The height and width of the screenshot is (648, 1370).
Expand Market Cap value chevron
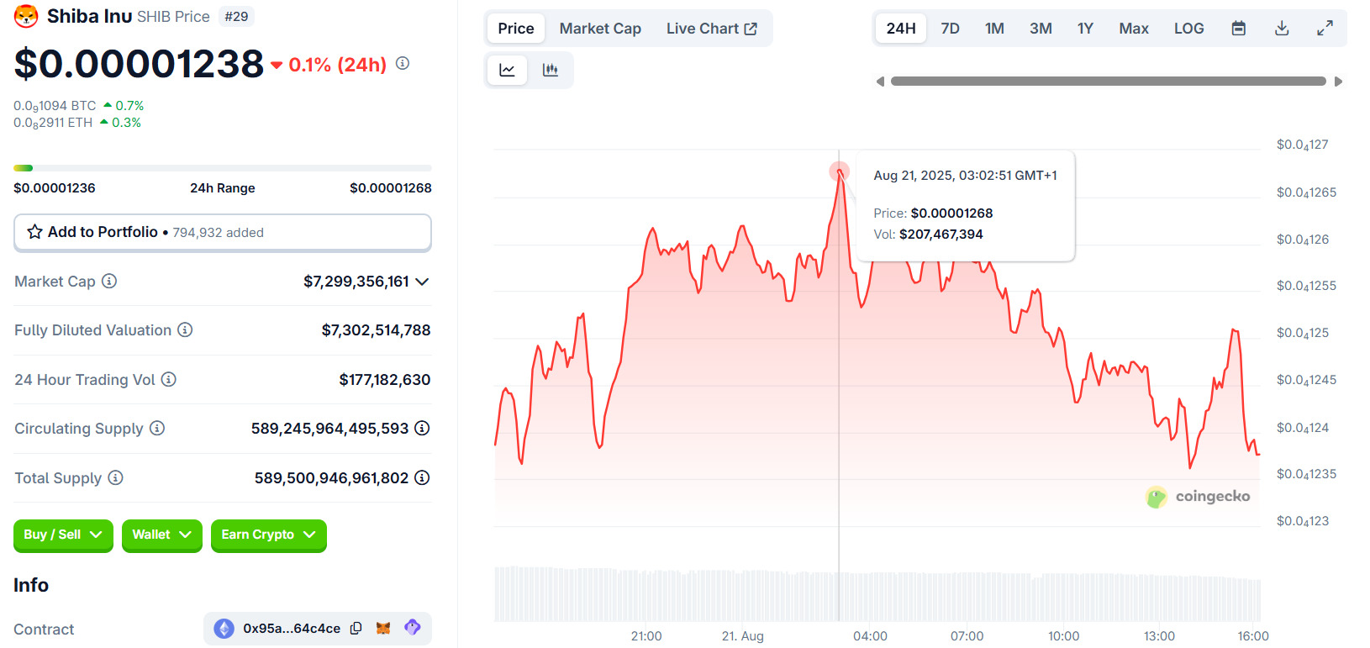(422, 282)
